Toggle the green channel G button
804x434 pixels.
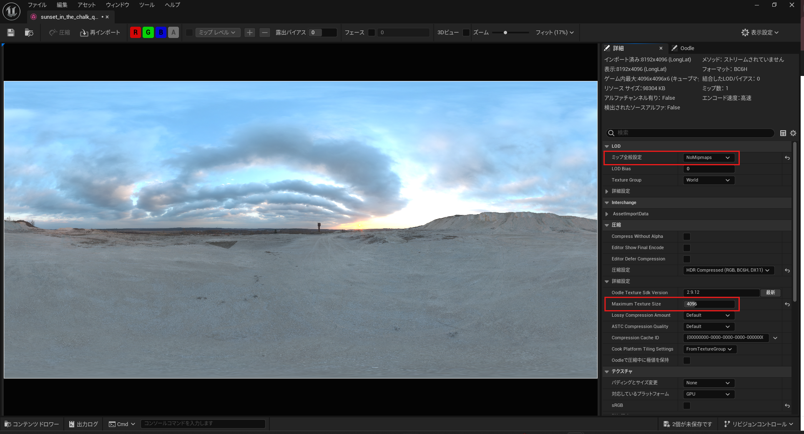click(x=148, y=33)
